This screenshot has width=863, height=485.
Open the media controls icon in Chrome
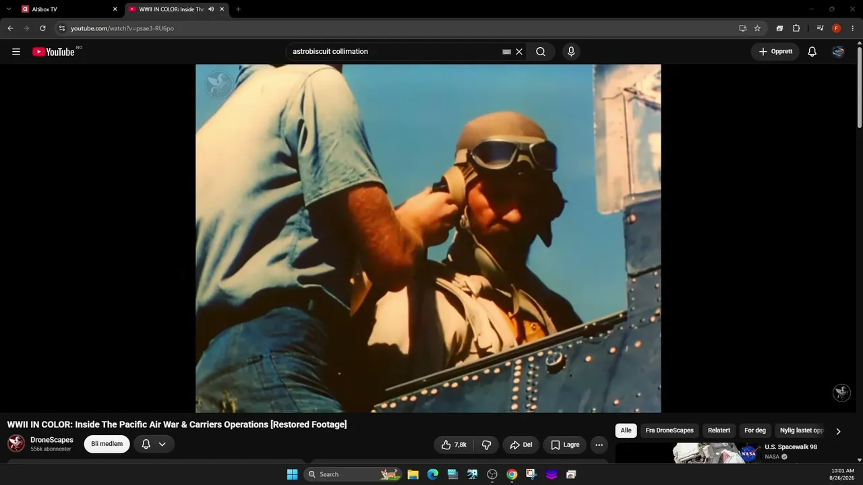(x=820, y=28)
